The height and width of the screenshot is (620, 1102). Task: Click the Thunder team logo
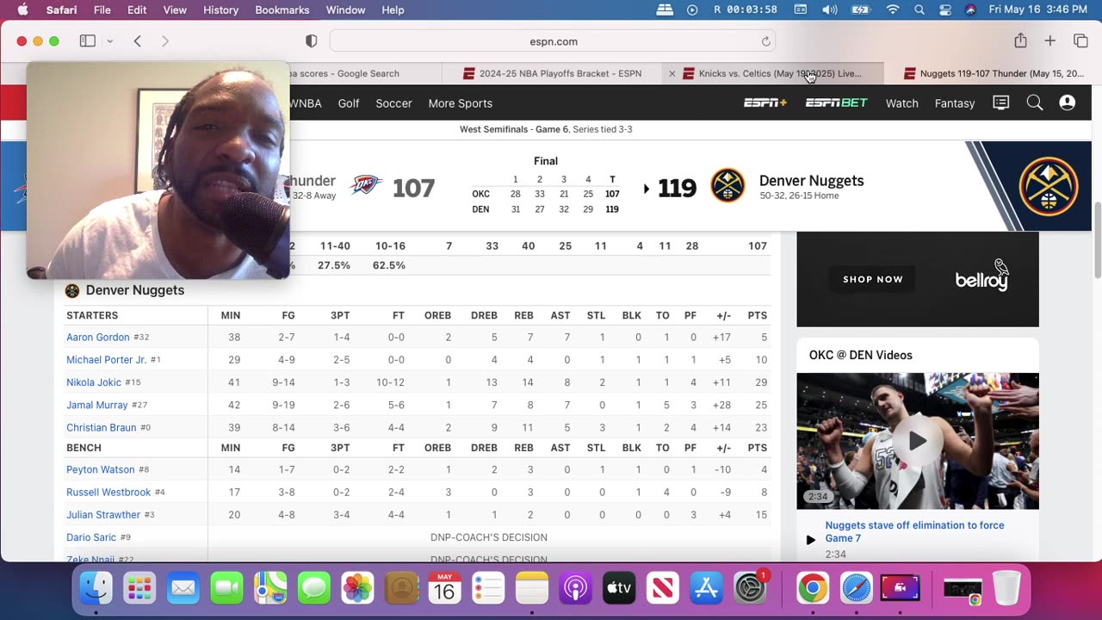tap(366, 185)
